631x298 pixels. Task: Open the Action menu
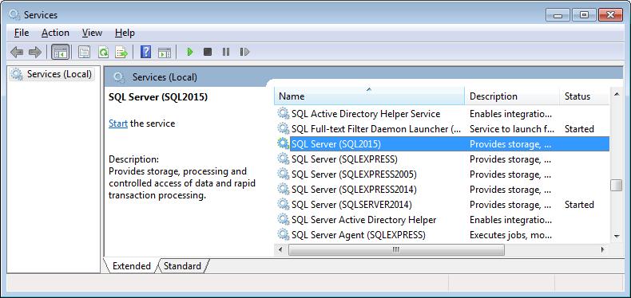tap(56, 33)
